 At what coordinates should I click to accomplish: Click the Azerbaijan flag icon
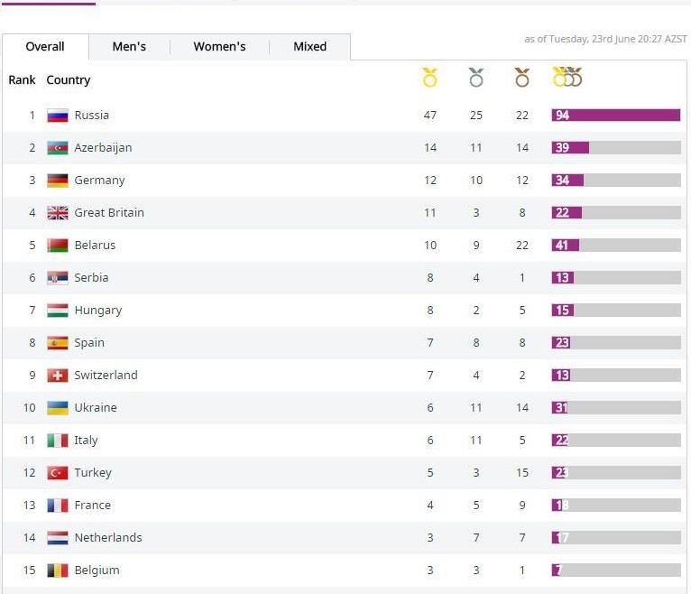(x=58, y=148)
